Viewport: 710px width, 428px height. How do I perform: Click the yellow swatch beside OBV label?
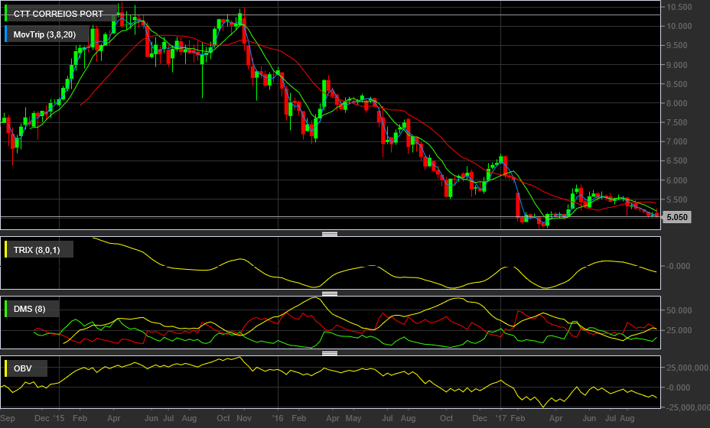(x=7, y=368)
